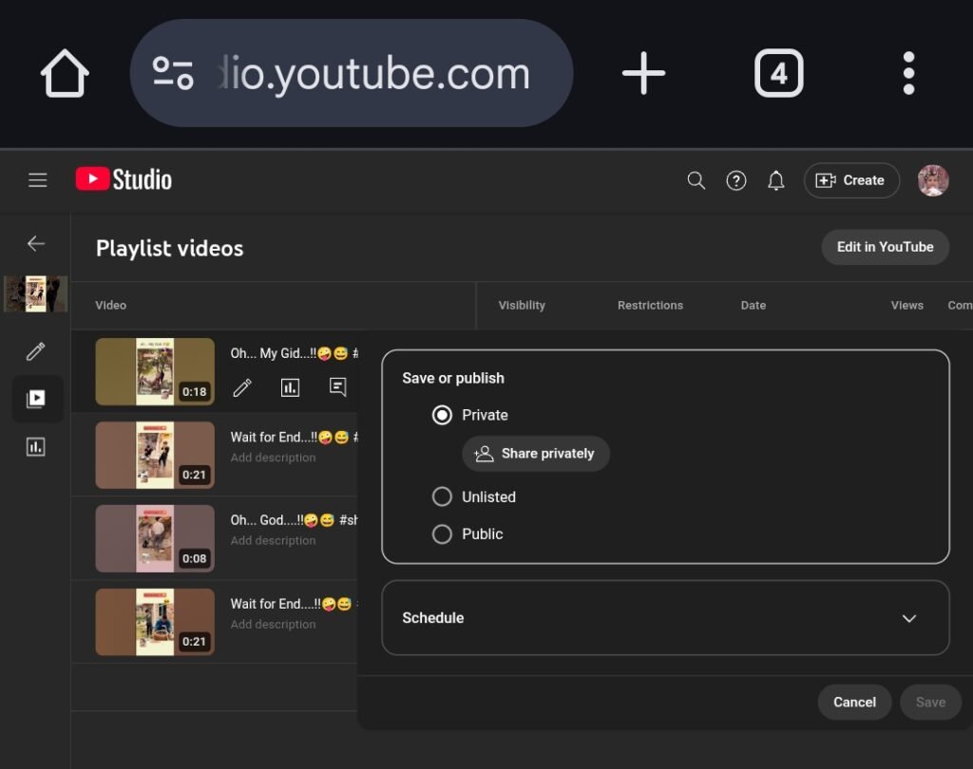Image resolution: width=973 pixels, height=769 pixels.
Task: Select Analytics in the left sidebar
Action: point(35,446)
